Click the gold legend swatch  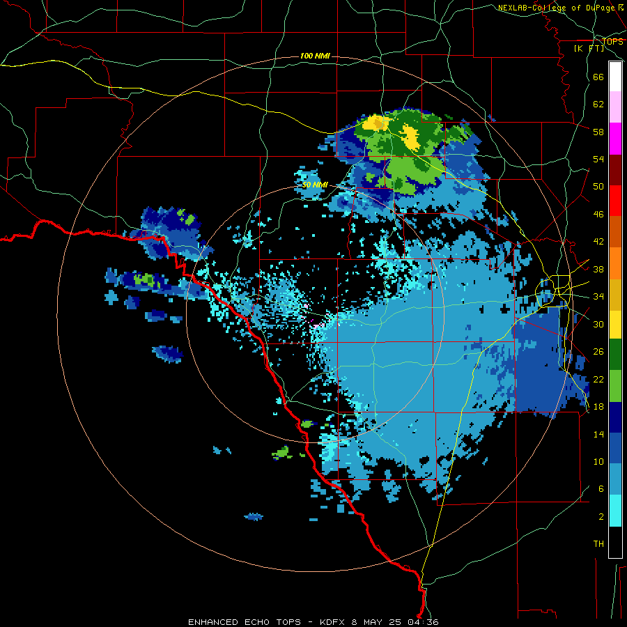(x=615, y=295)
